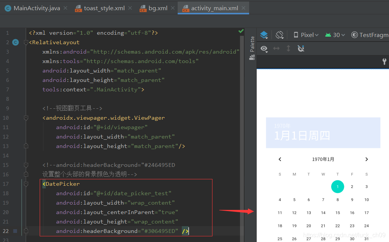The height and width of the screenshot is (242, 389).
Task: Open the Palette side panel
Action: click(x=252, y=48)
